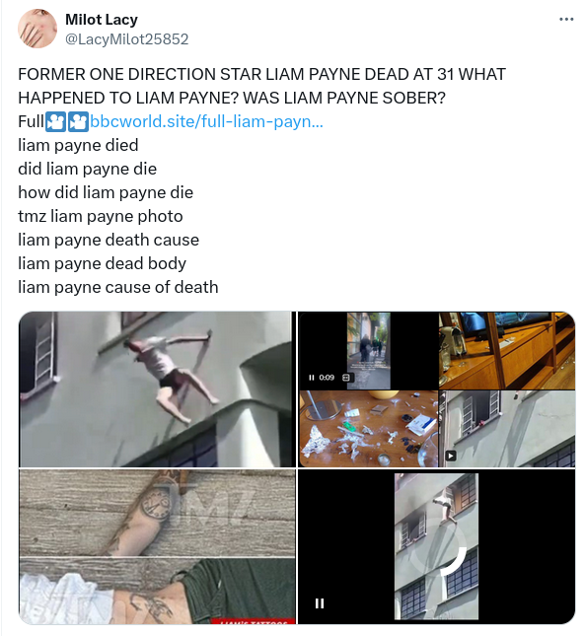Click the fullscreen icon beside the 0:09 timer

[346, 378]
